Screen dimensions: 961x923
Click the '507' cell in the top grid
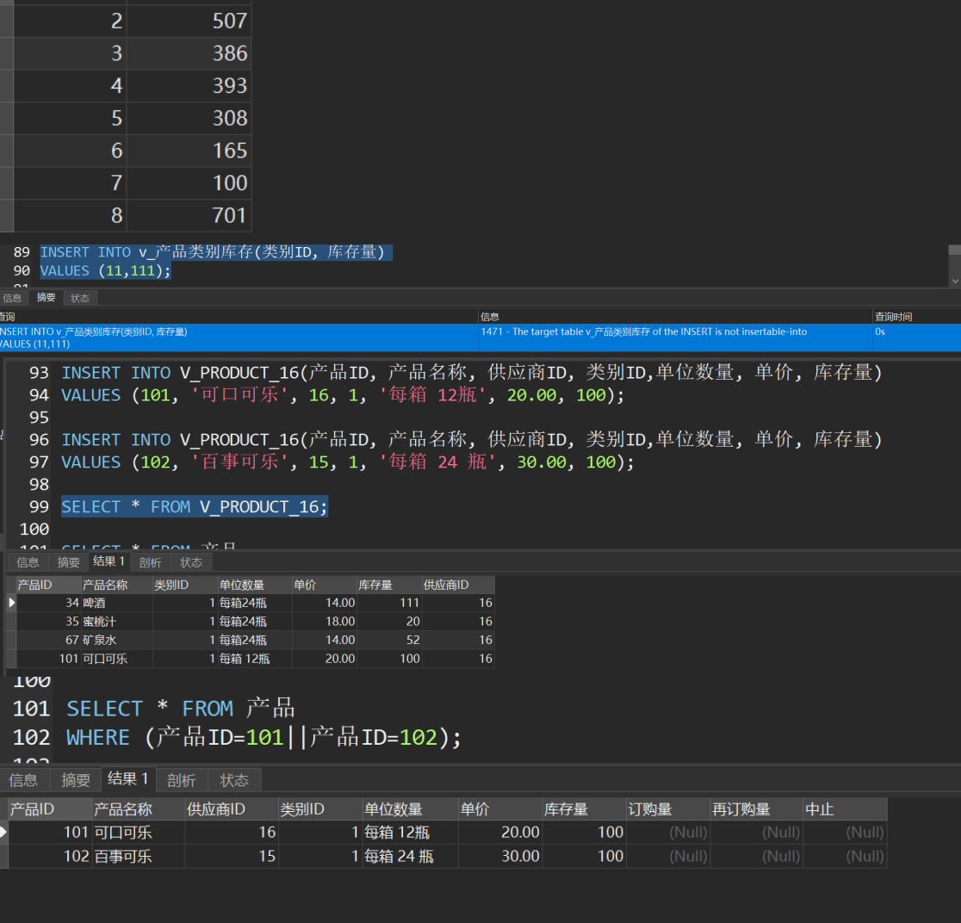coord(189,21)
